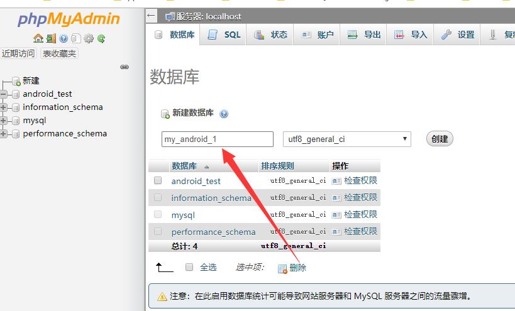Open the 账户 tab

click(x=318, y=35)
